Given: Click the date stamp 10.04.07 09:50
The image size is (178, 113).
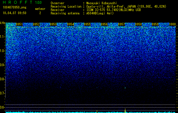Looking at the screenshot, I should (x=14, y=13).
